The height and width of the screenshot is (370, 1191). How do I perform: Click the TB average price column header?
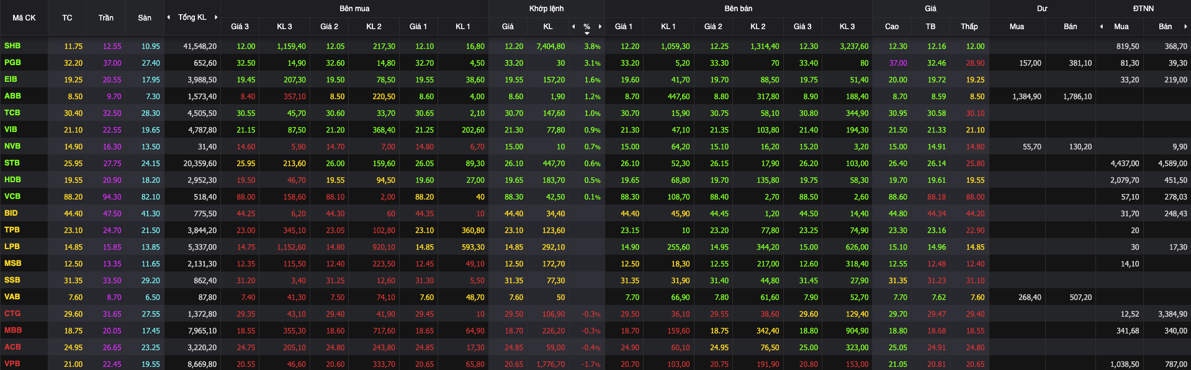pos(930,27)
